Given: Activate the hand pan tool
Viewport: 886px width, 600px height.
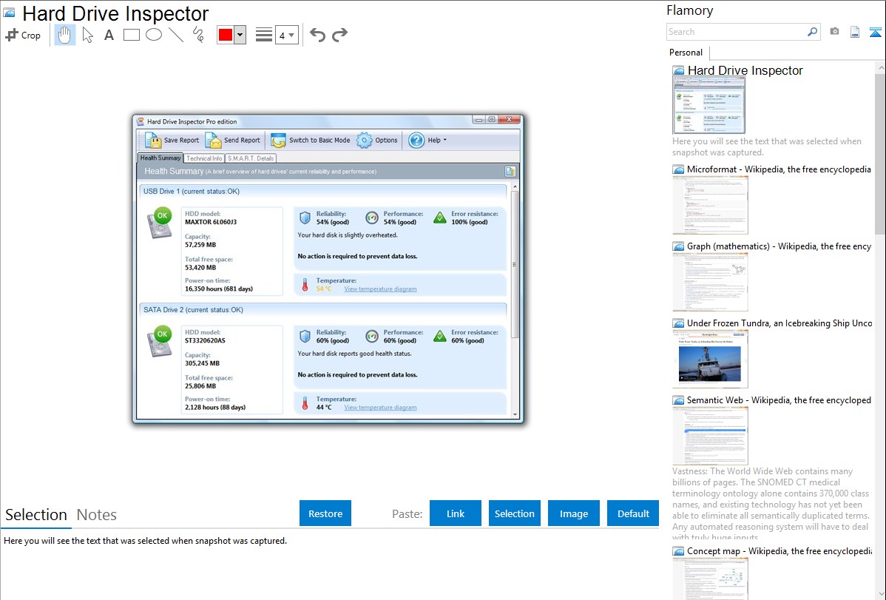Looking at the screenshot, I should click(65, 35).
